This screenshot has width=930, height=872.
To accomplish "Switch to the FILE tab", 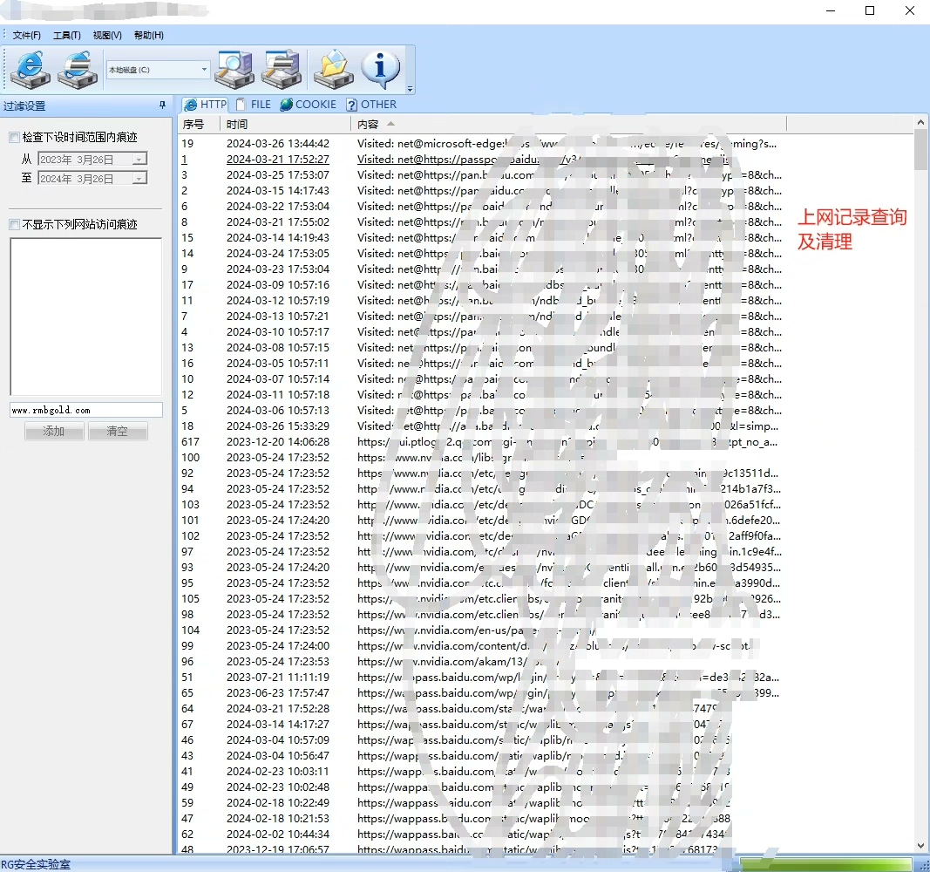I will 254,105.
